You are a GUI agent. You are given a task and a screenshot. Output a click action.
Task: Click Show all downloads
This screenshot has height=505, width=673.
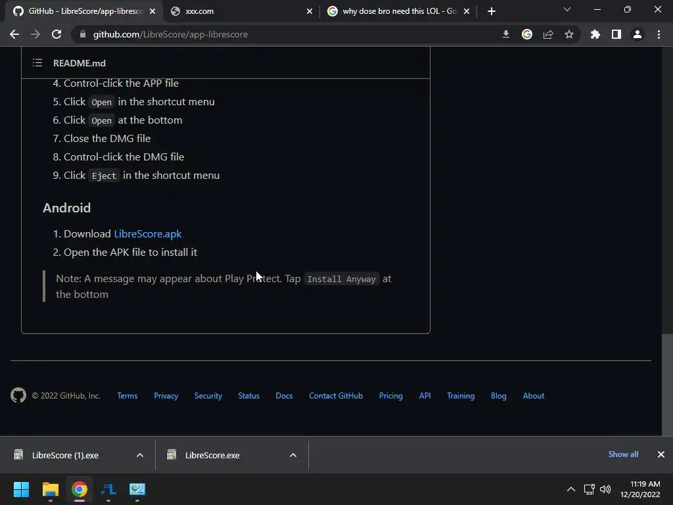coord(623,454)
